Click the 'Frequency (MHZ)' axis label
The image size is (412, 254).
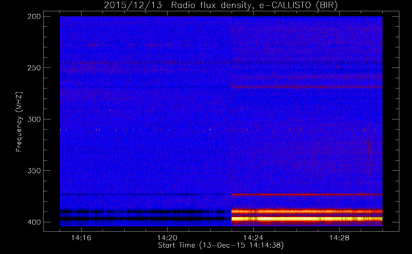(x=19, y=122)
